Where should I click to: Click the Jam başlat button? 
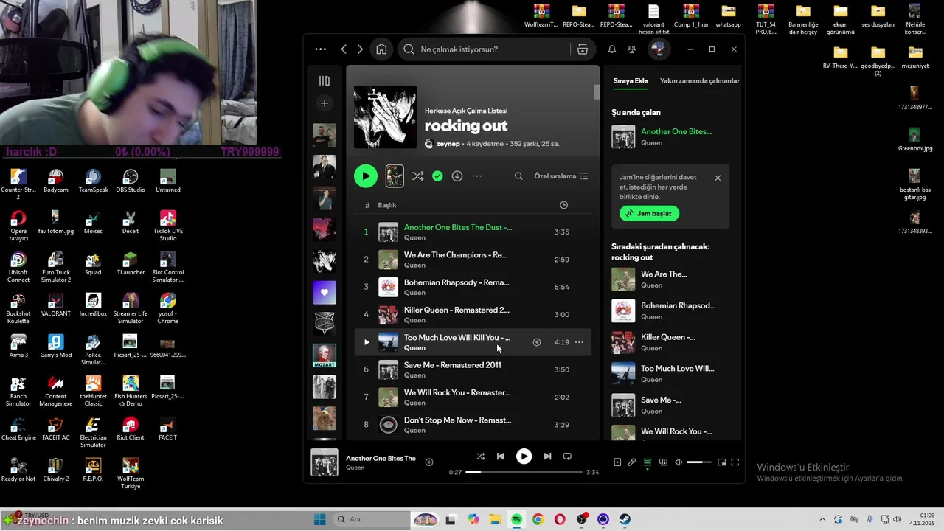point(650,213)
